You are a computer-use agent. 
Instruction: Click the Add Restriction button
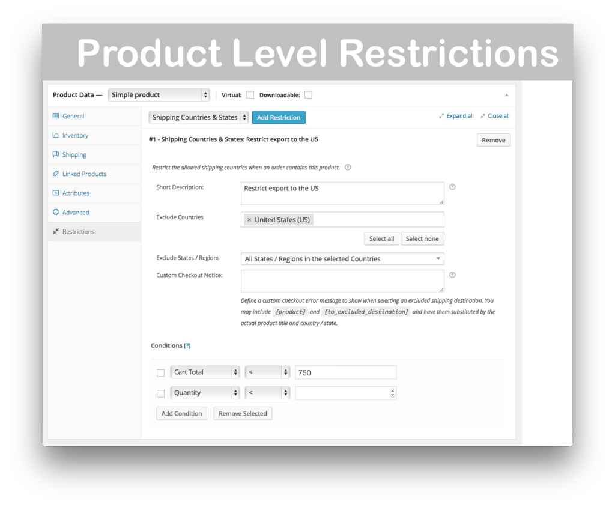(279, 117)
